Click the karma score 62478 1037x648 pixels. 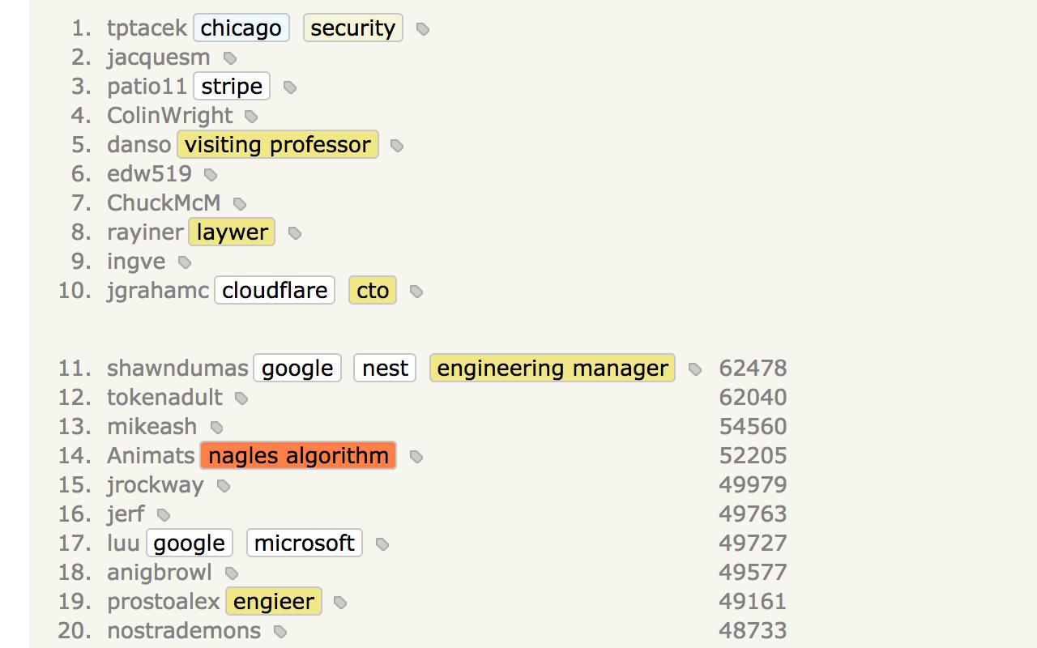point(753,368)
